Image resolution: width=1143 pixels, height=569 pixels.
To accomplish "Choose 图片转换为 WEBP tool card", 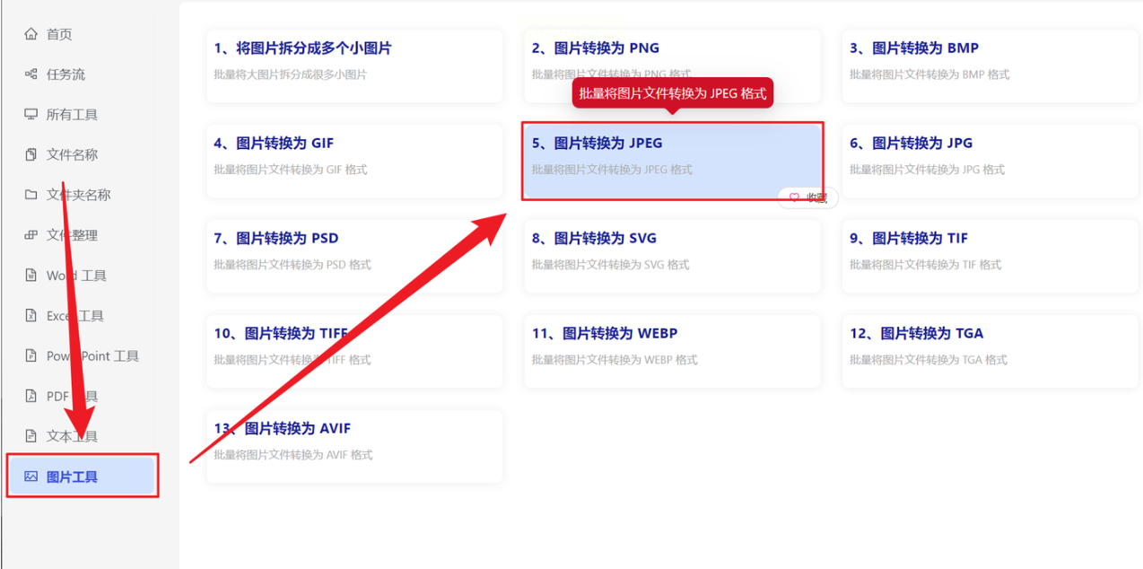I will [x=672, y=351].
